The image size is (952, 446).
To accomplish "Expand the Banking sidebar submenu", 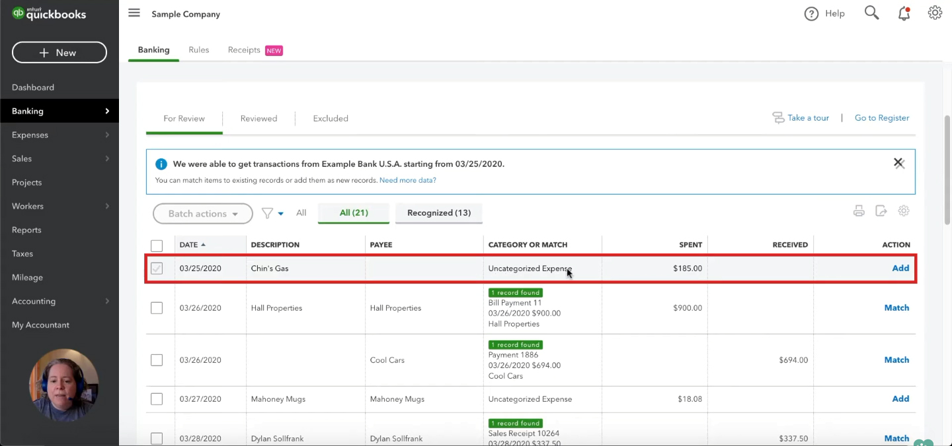I will click(x=107, y=111).
